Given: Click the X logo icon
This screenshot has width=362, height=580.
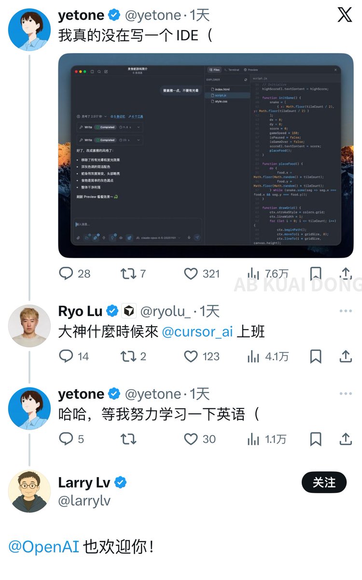Looking at the screenshot, I should click(x=345, y=15).
